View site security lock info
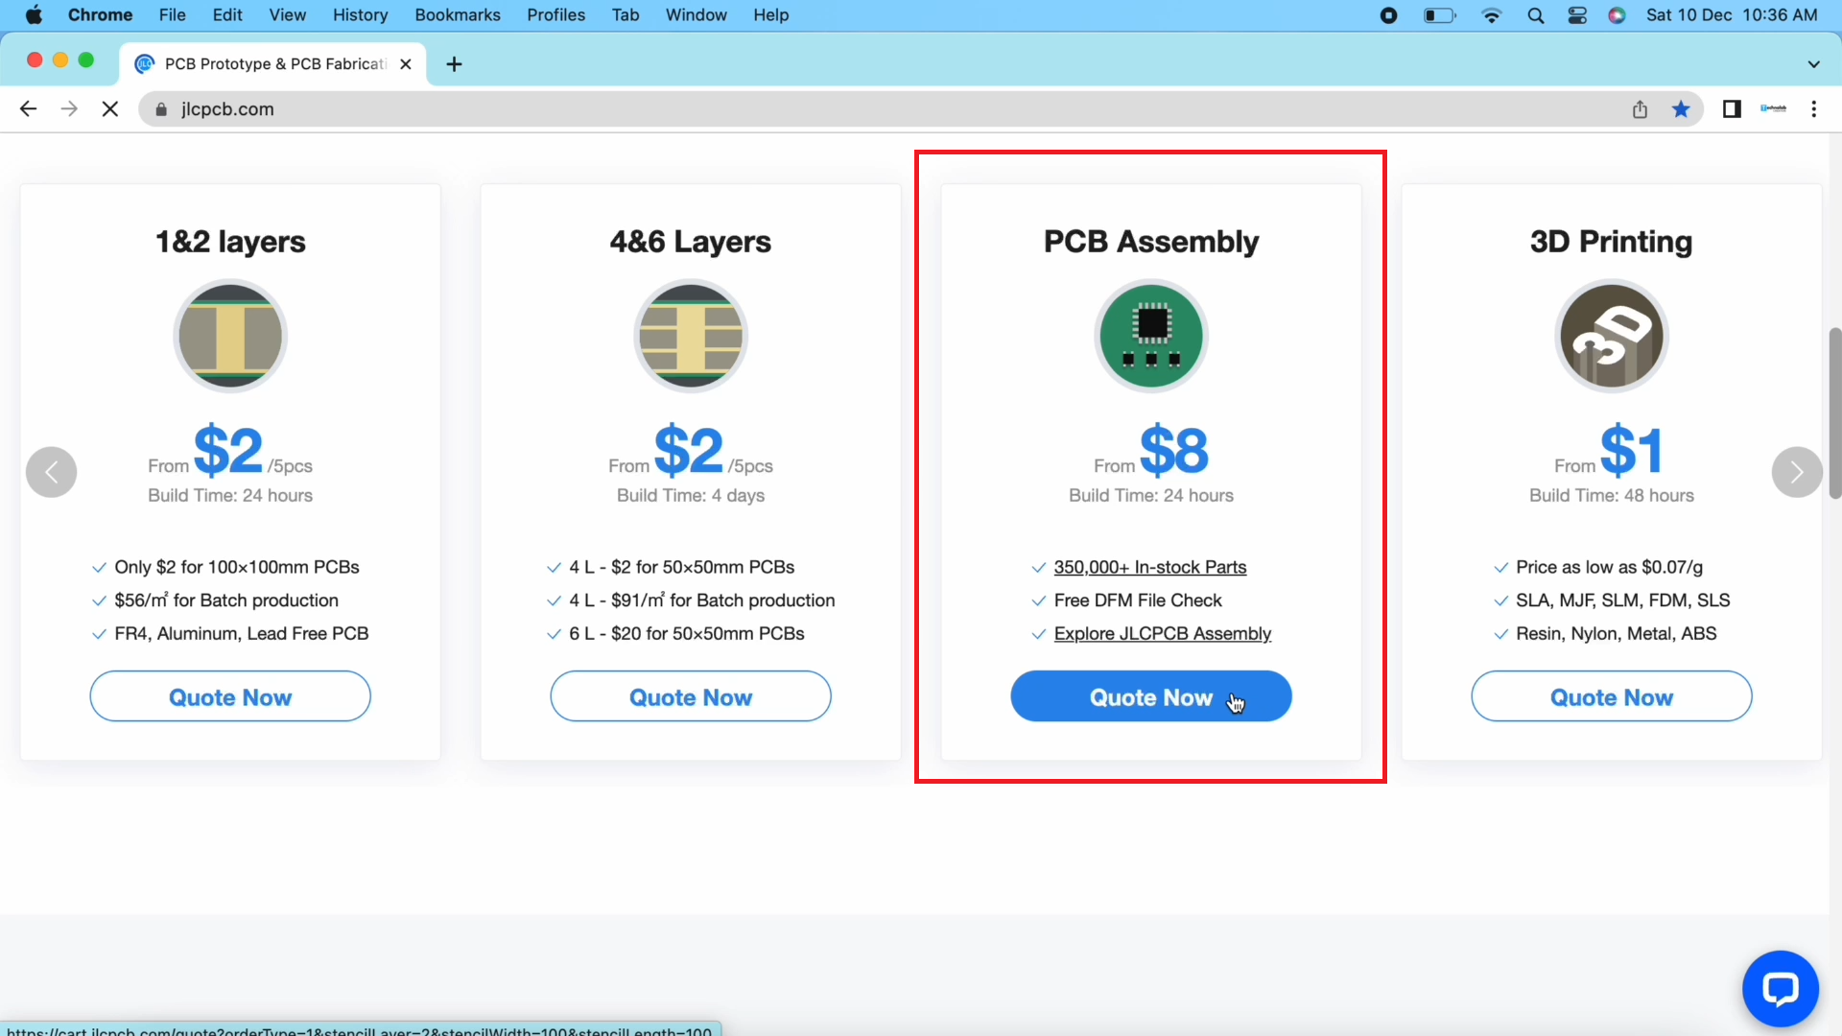The width and height of the screenshot is (1842, 1036). (x=161, y=109)
